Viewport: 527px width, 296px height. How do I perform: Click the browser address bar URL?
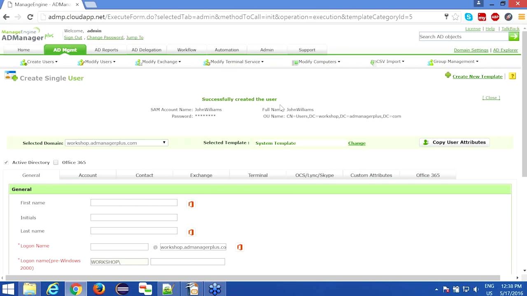(x=230, y=17)
